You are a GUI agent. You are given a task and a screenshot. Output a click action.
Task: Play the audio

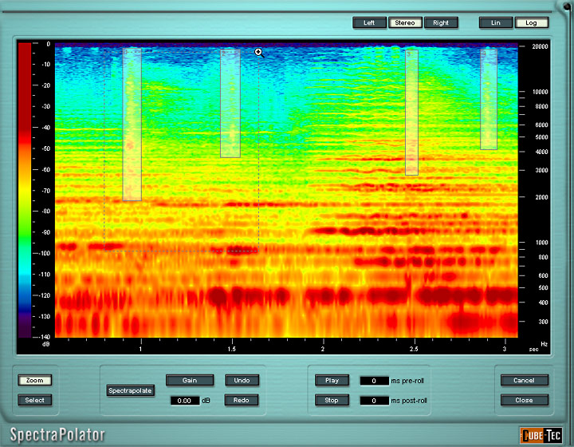click(x=332, y=380)
